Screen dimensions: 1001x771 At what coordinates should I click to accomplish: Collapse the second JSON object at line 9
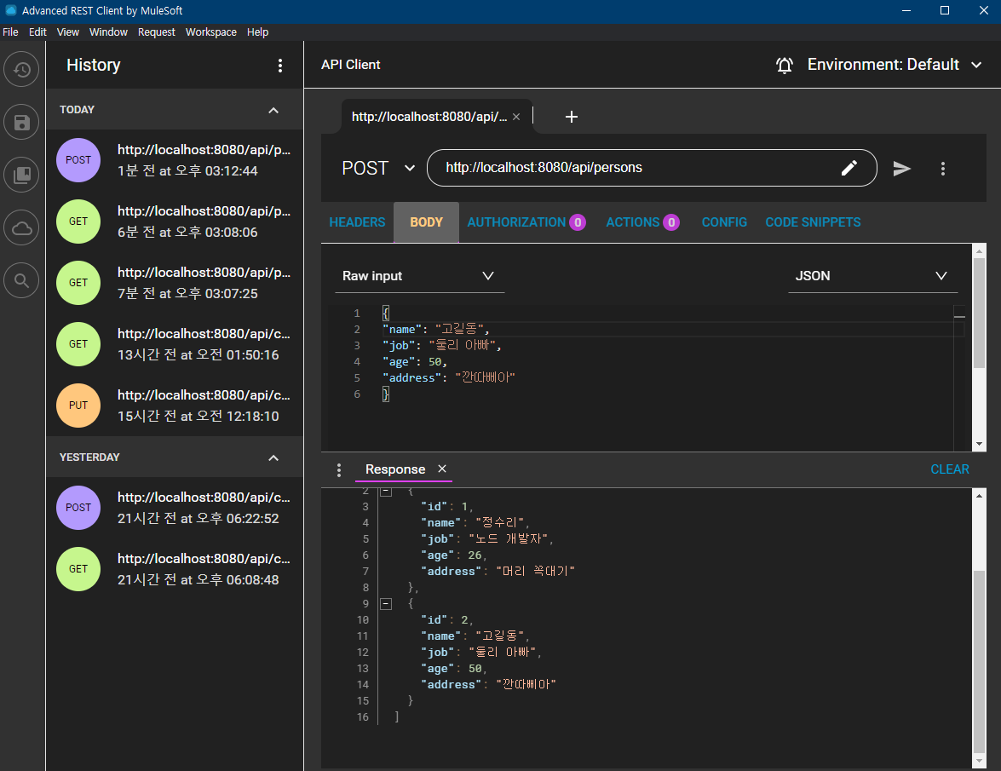(x=386, y=604)
